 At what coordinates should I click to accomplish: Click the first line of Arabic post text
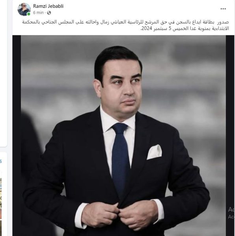[x=125, y=22]
